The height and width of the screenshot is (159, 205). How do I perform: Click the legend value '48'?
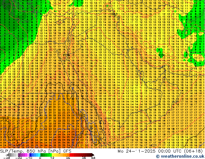click(93, 158)
